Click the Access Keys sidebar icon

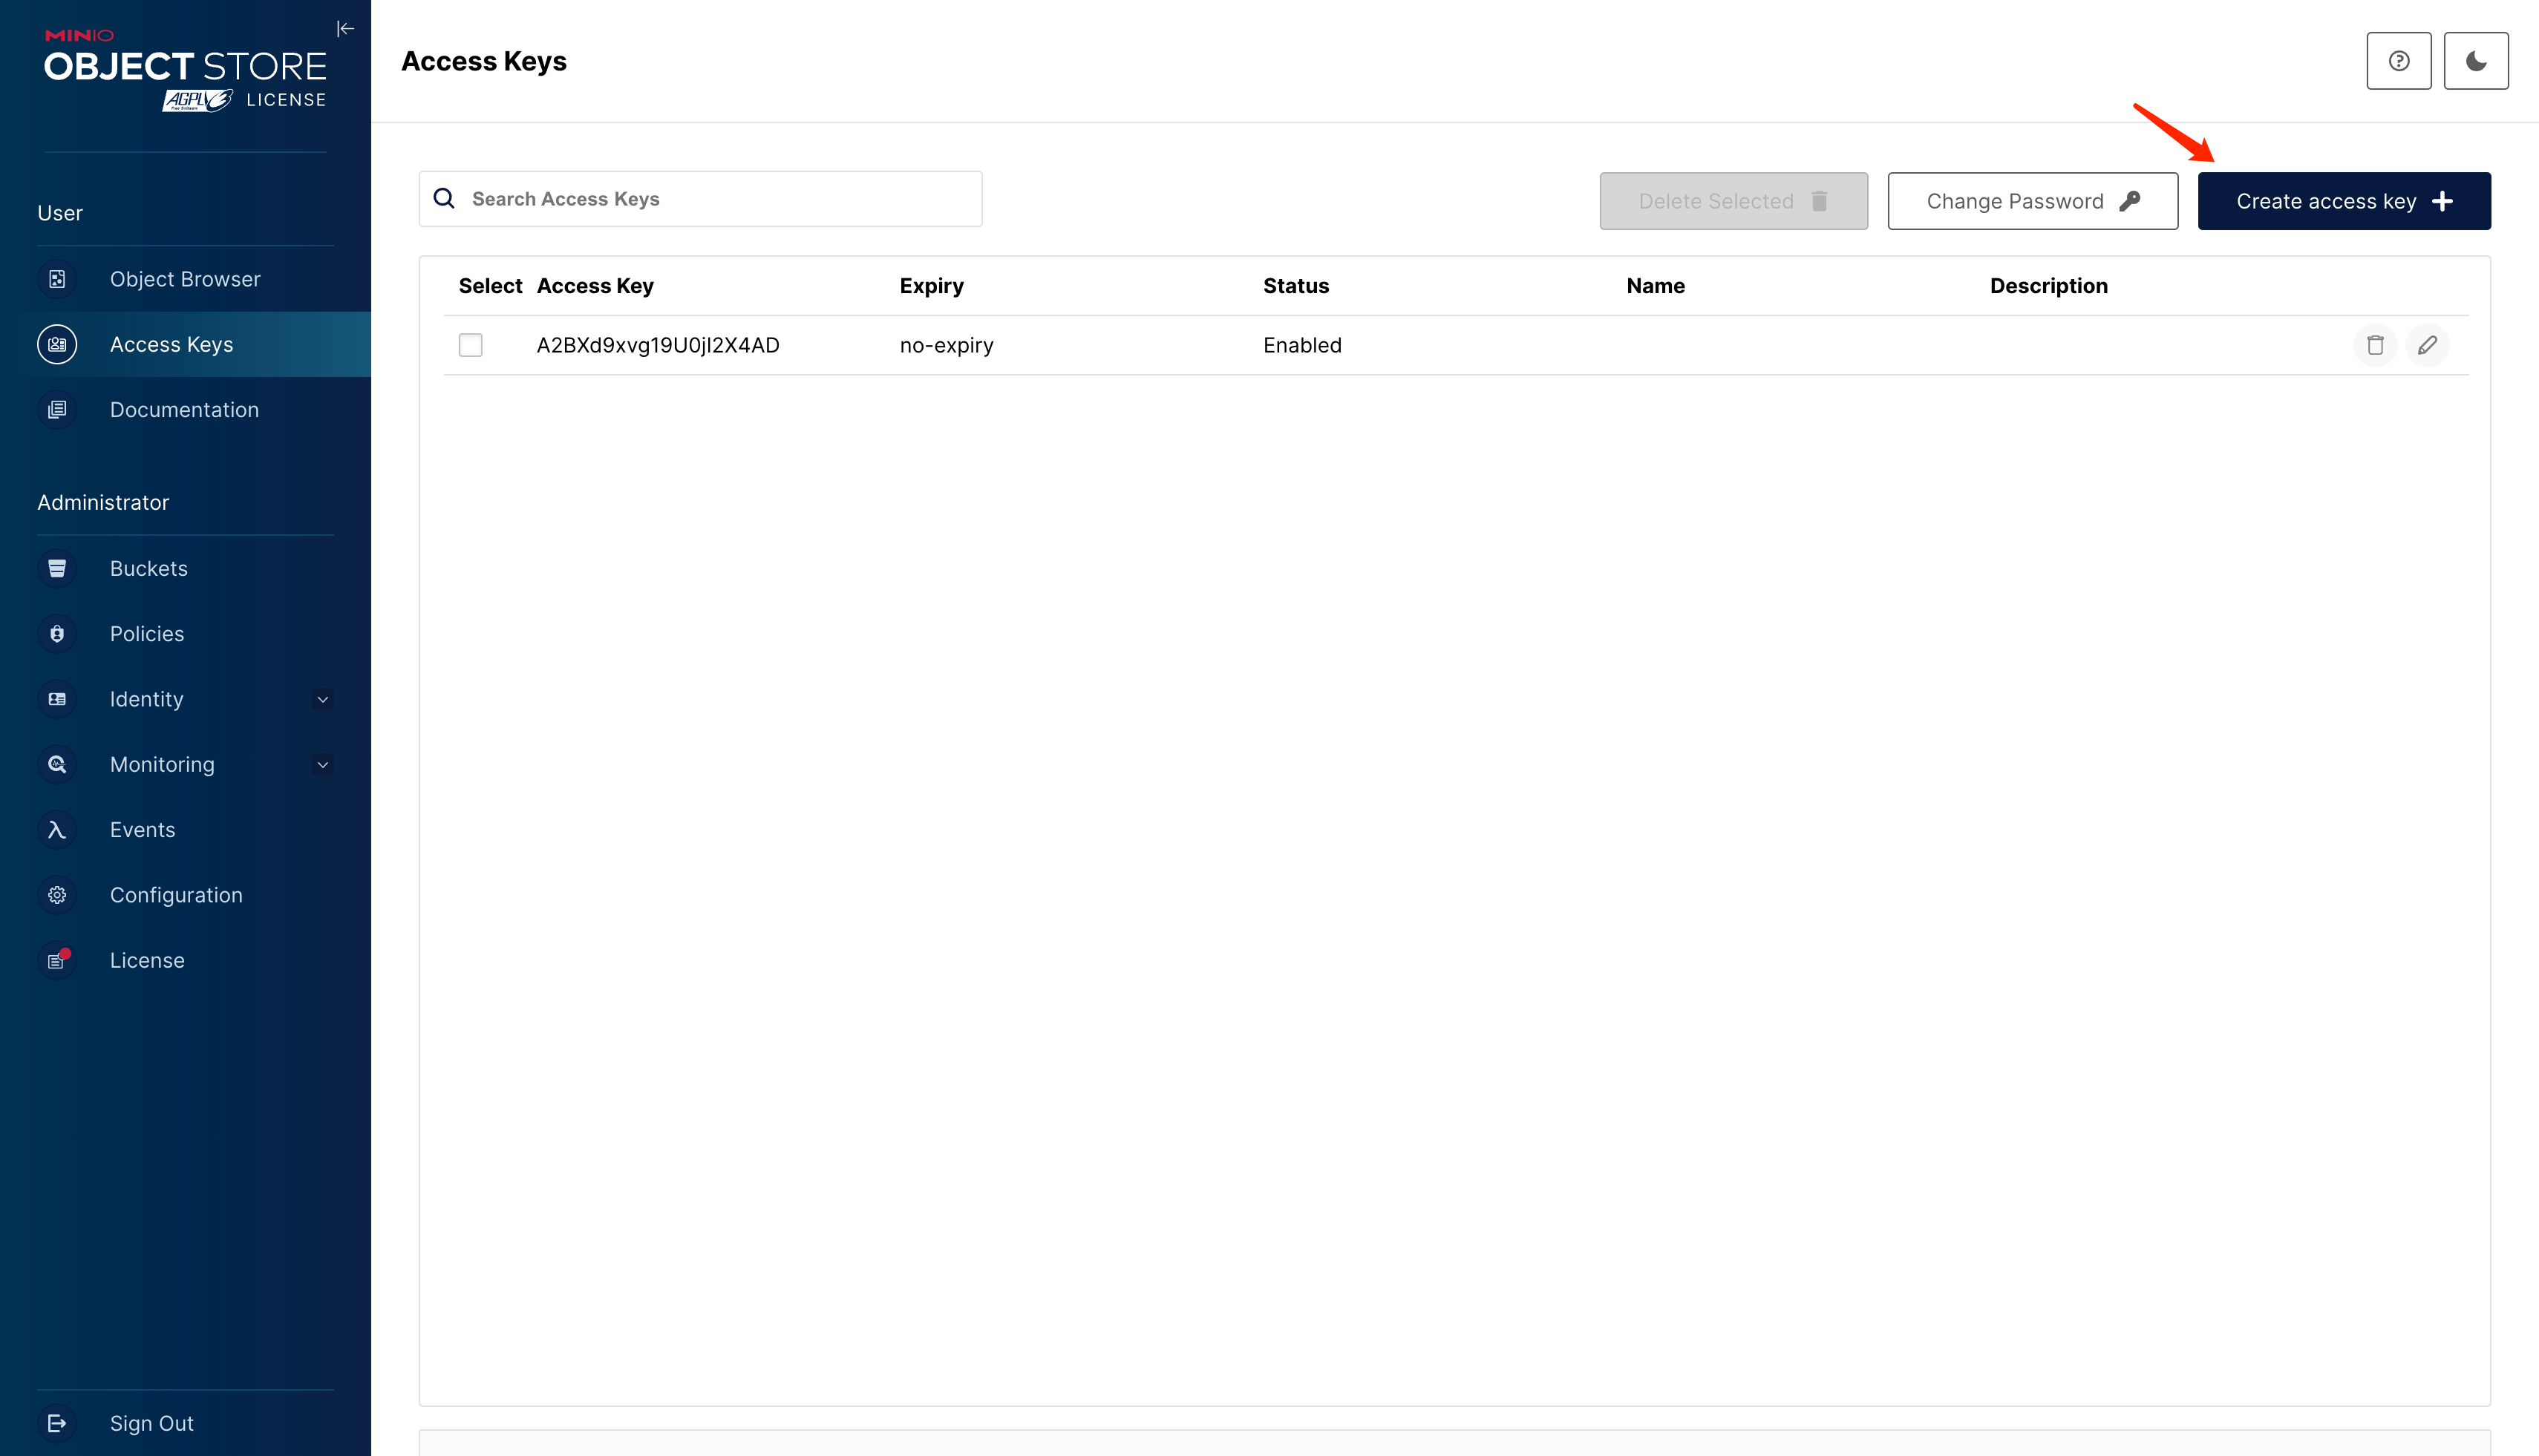coord(57,344)
